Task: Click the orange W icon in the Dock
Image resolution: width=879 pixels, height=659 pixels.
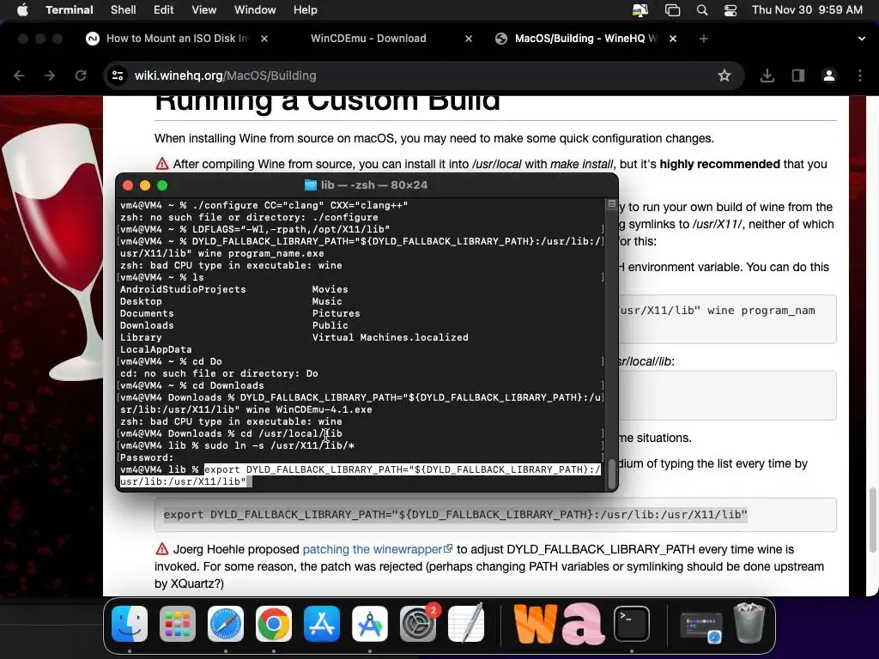Action: [x=536, y=624]
